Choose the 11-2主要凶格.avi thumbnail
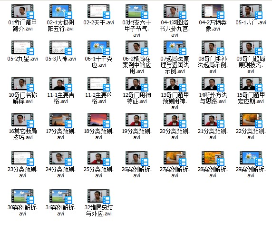 (99, 84)
